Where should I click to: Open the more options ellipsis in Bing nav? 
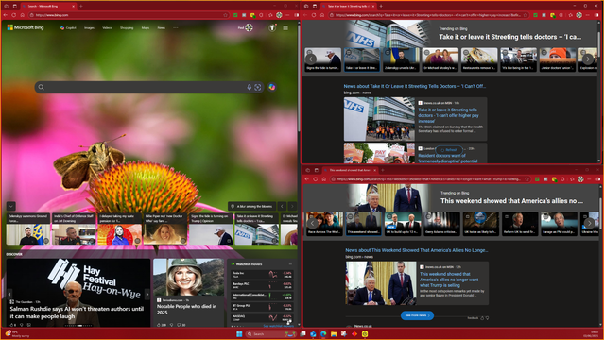point(176,27)
